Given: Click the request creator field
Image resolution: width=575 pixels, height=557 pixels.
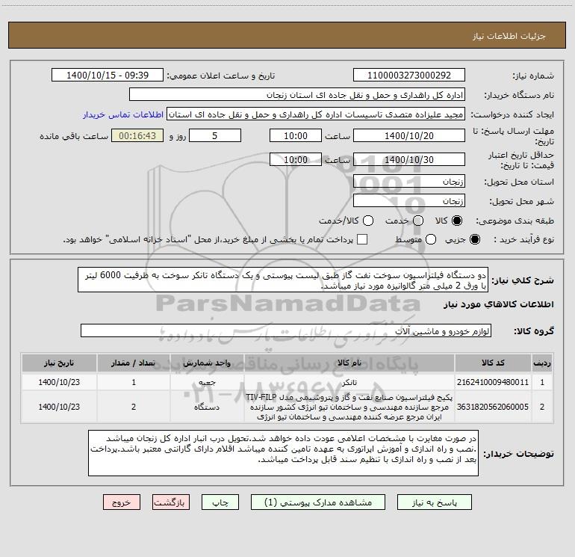Looking at the screenshot, I should 316,114.
